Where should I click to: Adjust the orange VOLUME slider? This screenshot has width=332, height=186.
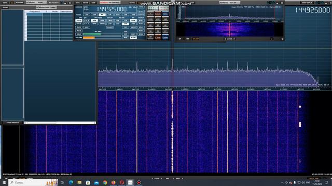coord(102,38)
